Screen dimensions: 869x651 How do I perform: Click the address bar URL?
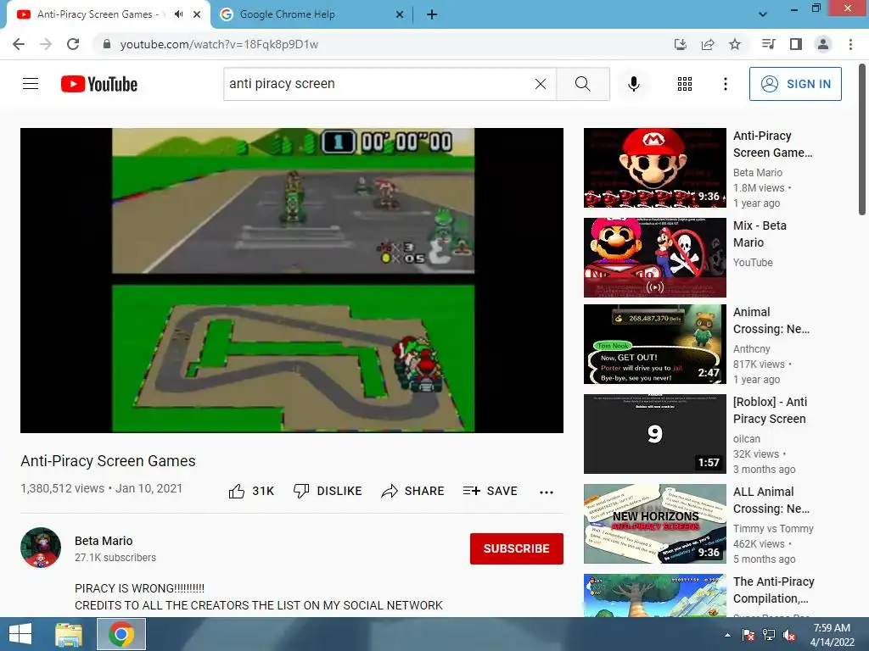point(219,44)
